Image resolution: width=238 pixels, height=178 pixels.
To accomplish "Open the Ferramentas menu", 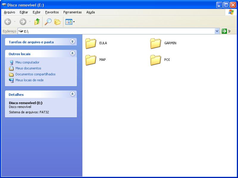I will pos(72,12).
